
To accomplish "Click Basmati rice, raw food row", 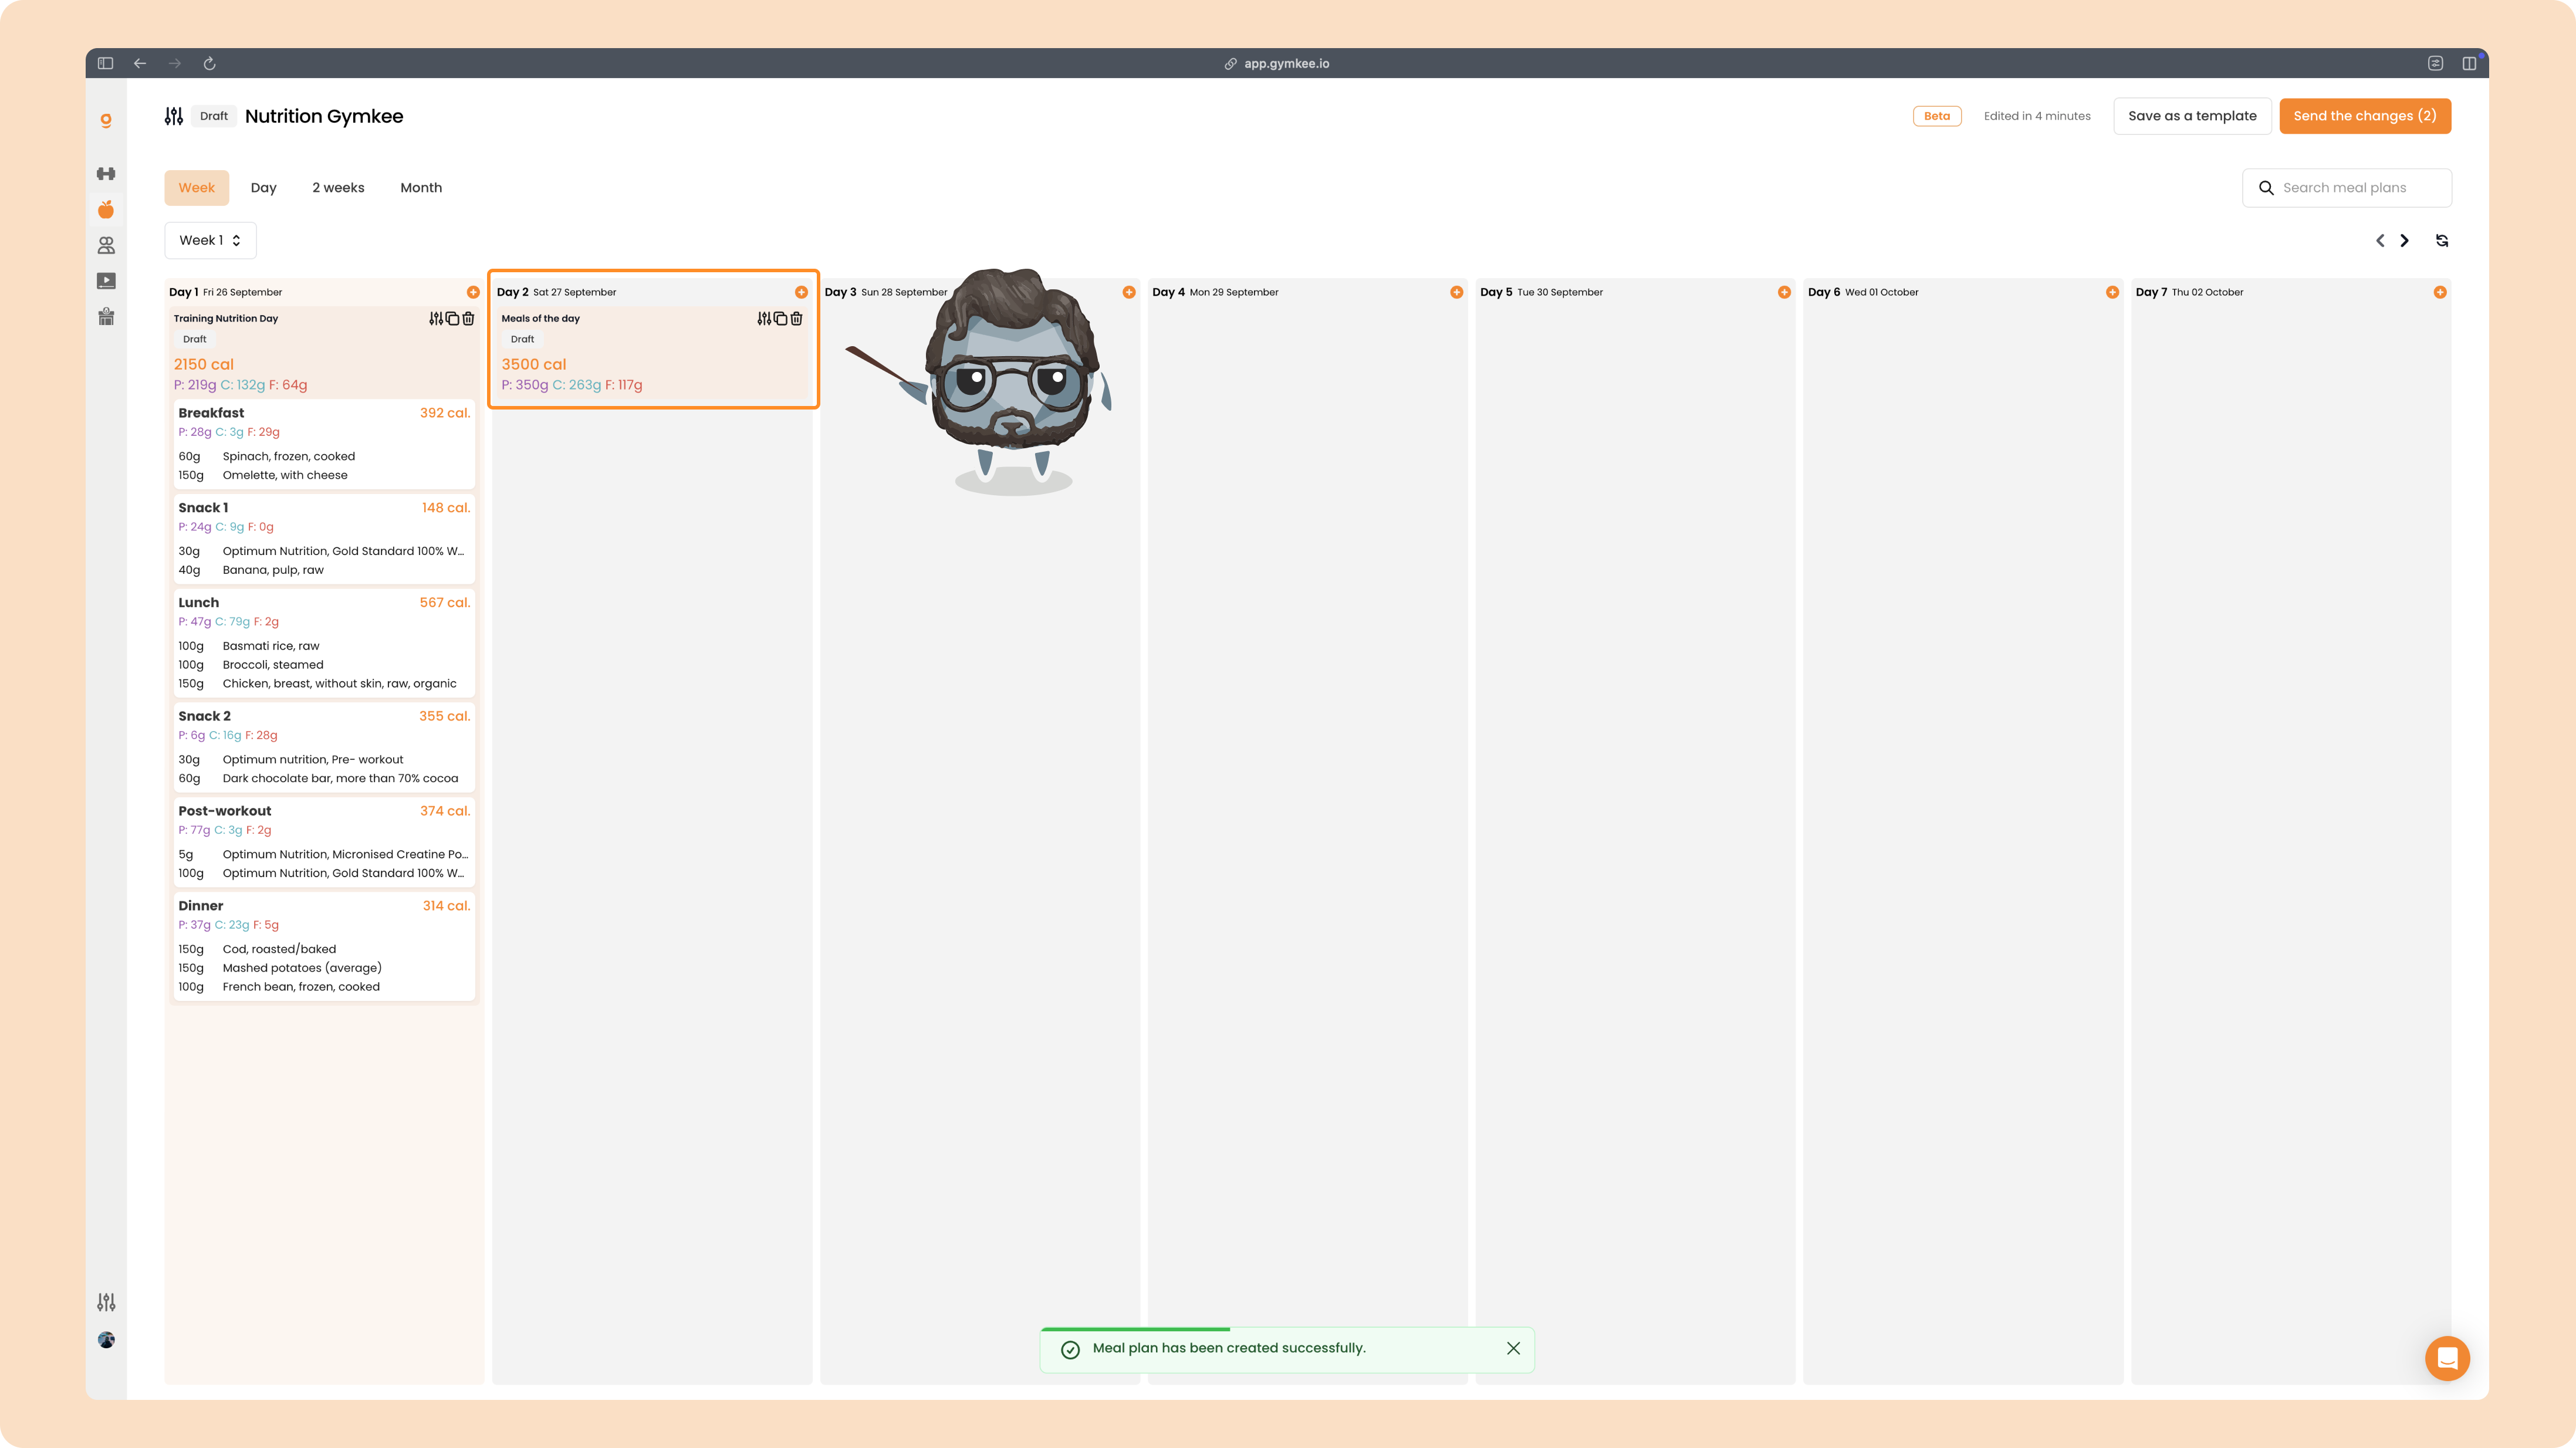I will (324, 646).
